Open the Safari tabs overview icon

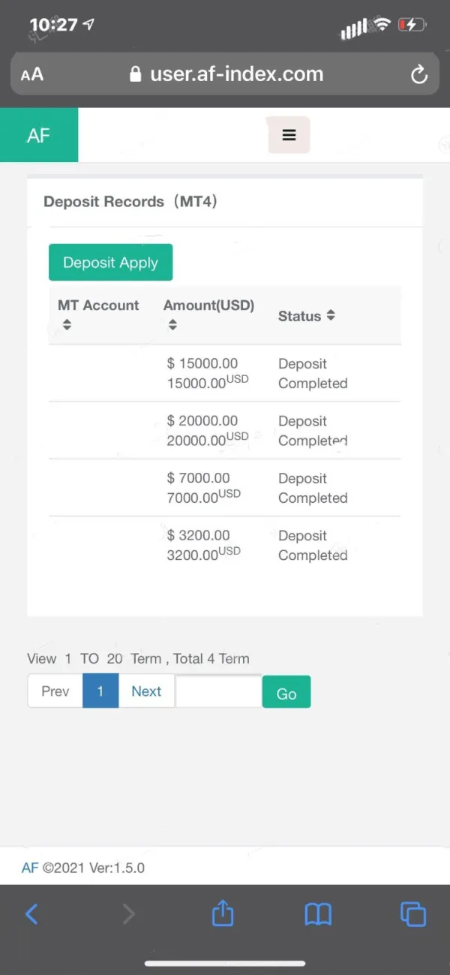[412, 913]
